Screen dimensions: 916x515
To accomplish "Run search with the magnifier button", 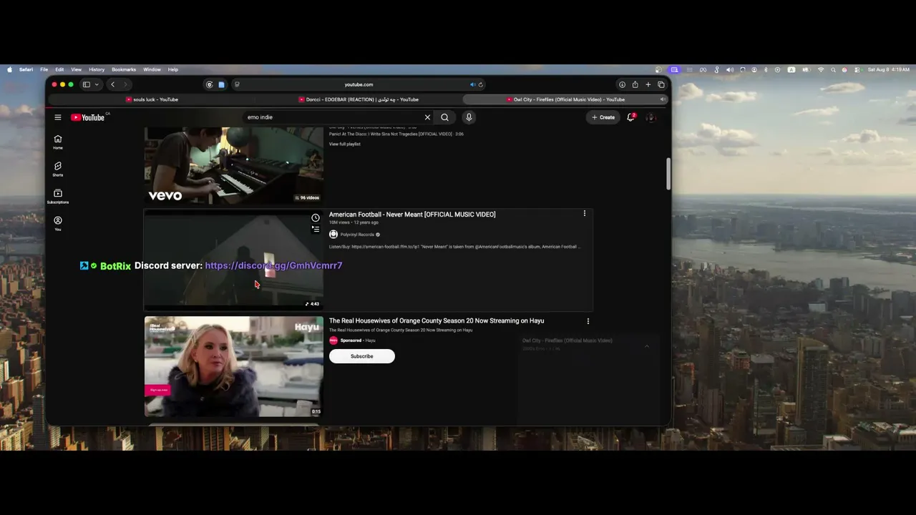I will point(444,117).
